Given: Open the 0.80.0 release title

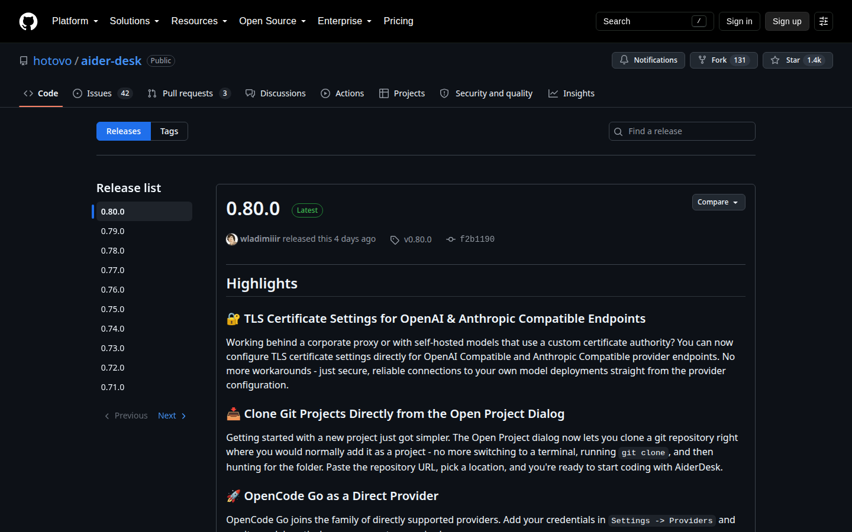Looking at the screenshot, I should pyautogui.click(x=253, y=209).
